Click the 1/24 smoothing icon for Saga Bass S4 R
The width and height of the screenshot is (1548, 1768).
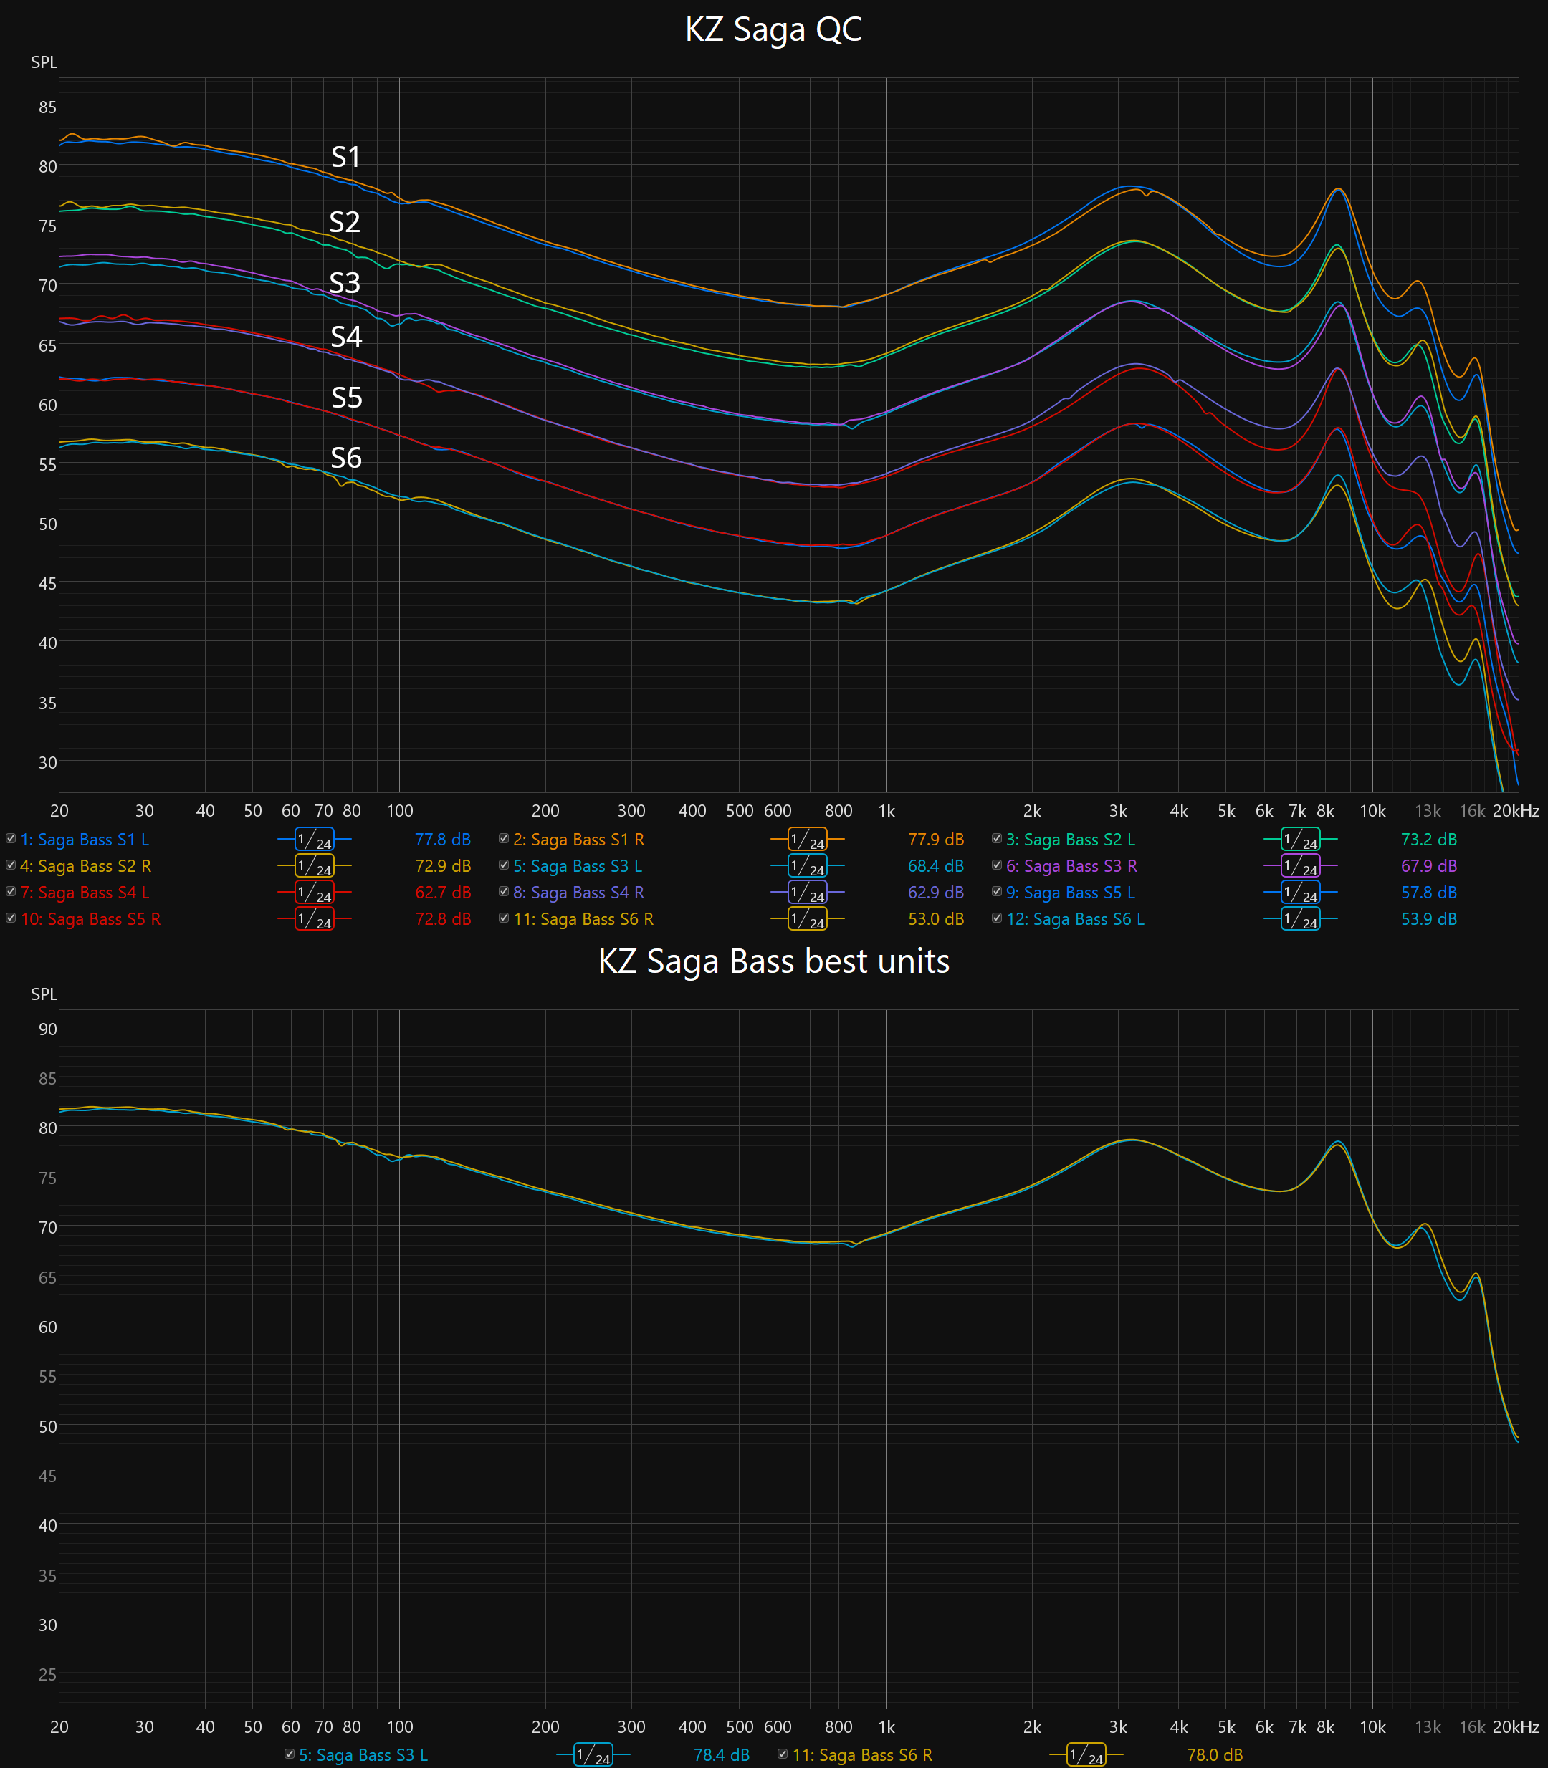(808, 893)
